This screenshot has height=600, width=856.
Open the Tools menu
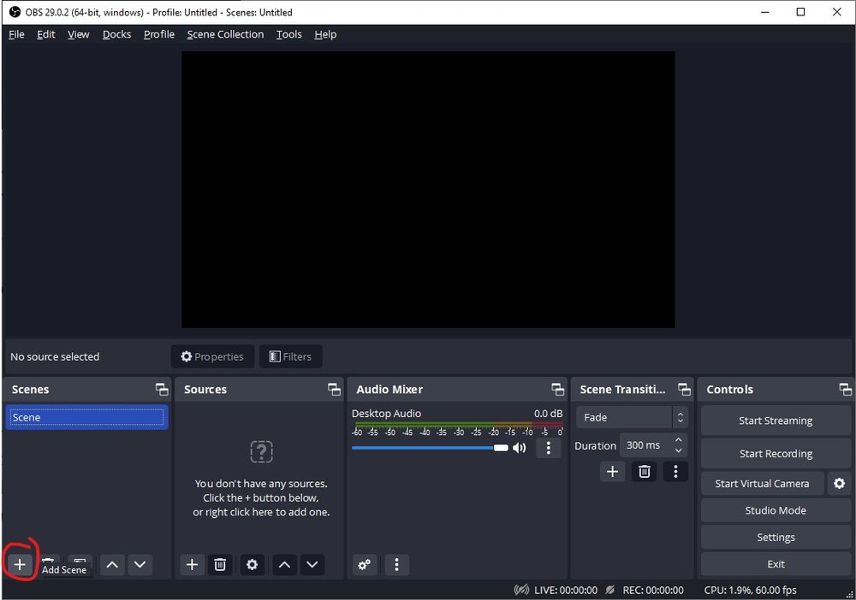pos(288,34)
